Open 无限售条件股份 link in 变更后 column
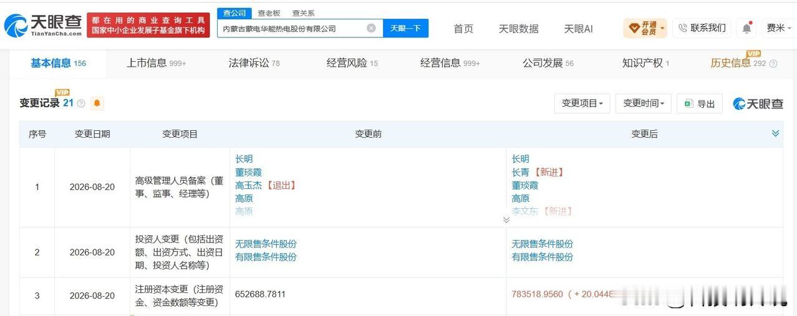This screenshot has height=316, width=797. click(x=543, y=244)
